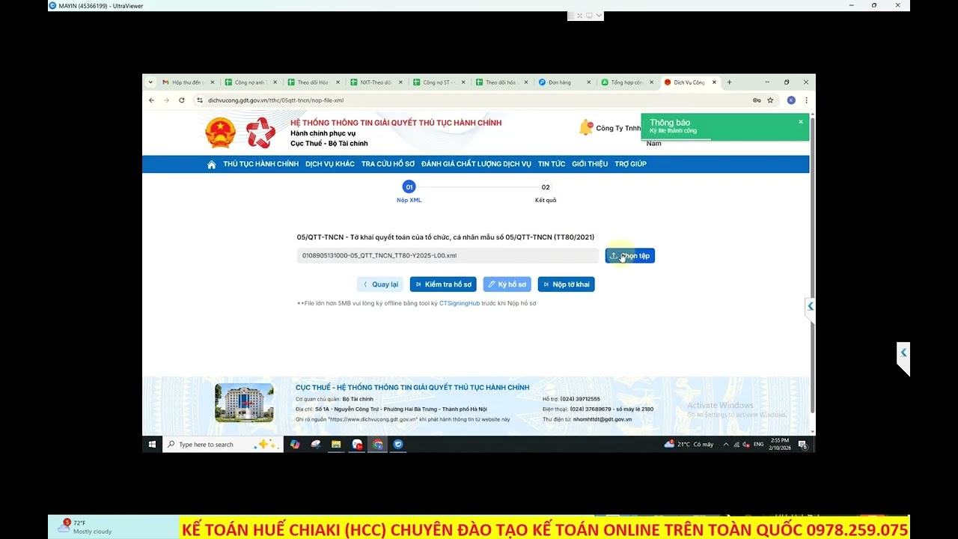Screen dimensions: 958x539
Task: Open the notification center icon on taskbar
Action: pyautogui.click(x=802, y=445)
